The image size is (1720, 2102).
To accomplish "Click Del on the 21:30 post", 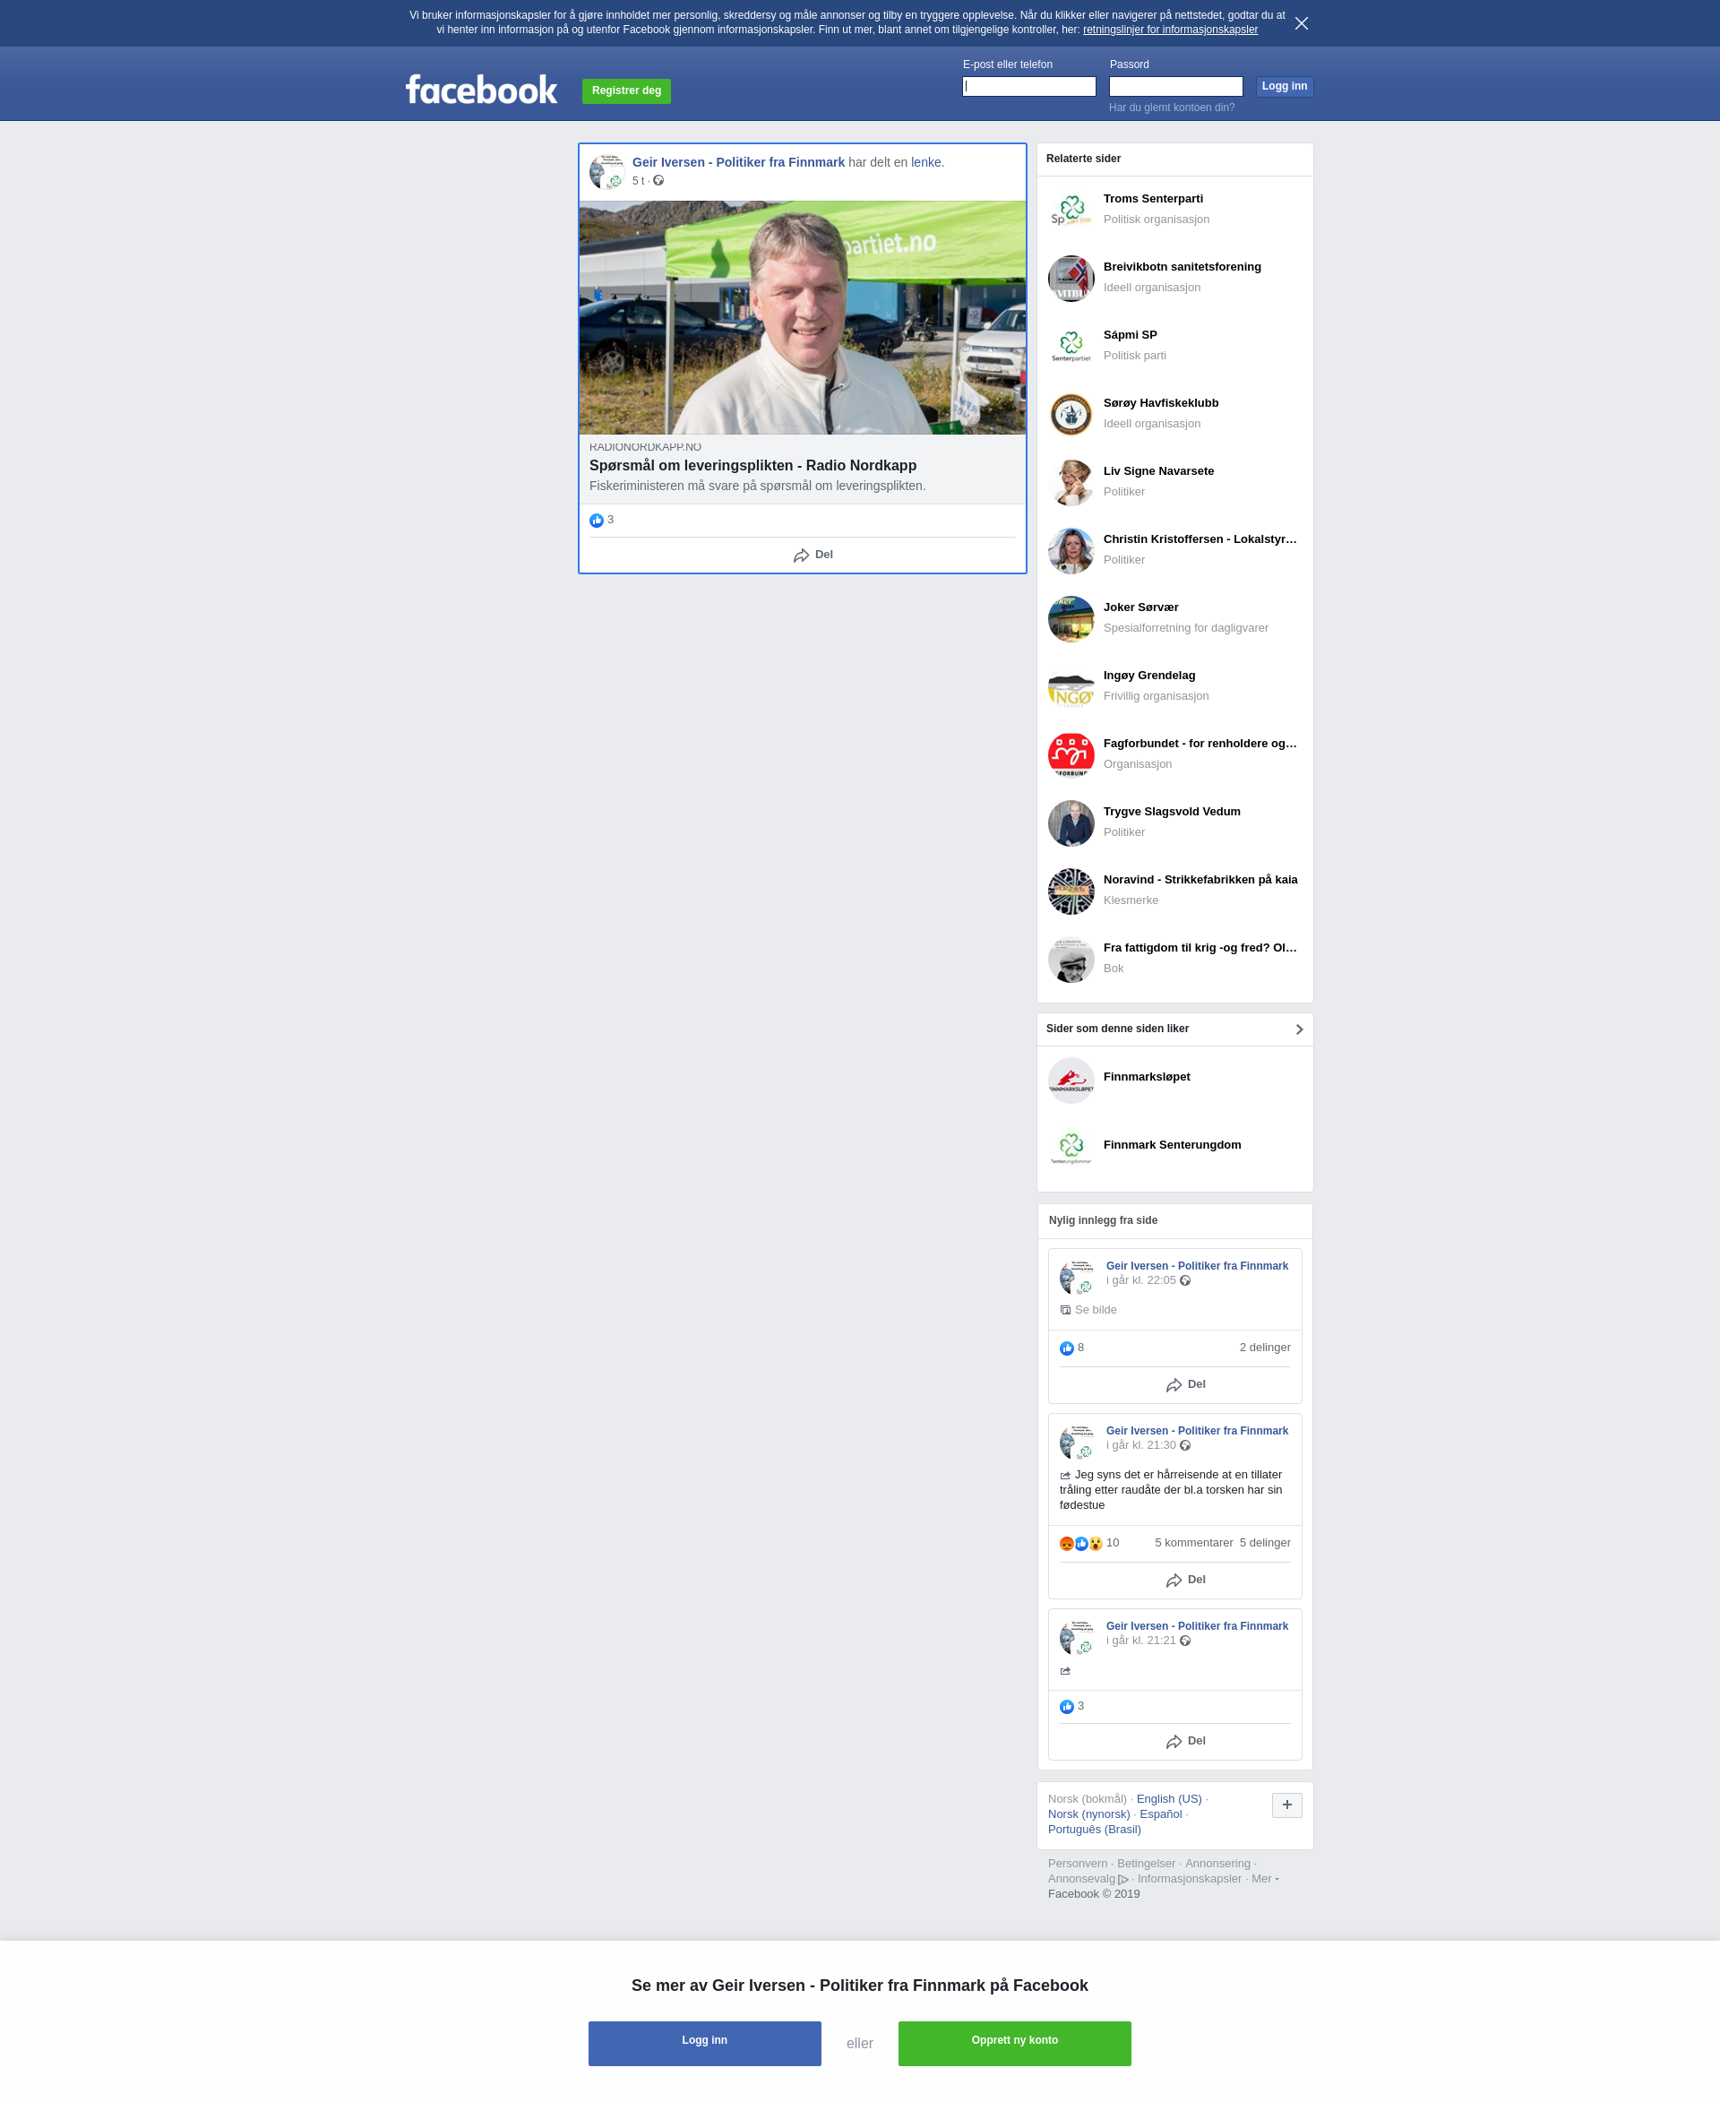I will click(1185, 1580).
